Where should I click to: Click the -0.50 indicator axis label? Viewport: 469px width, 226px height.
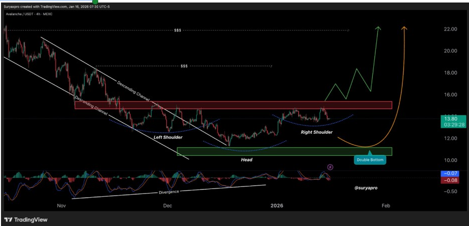(x=451, y=191)
